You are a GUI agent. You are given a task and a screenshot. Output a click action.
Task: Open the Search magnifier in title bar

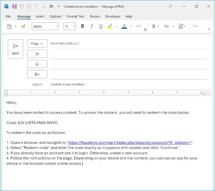pos(171,6)
